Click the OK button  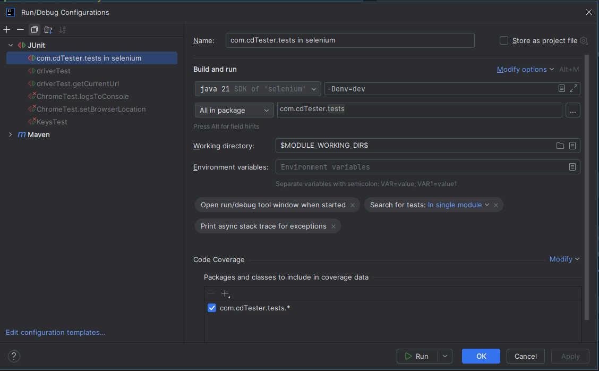[481, 356]
